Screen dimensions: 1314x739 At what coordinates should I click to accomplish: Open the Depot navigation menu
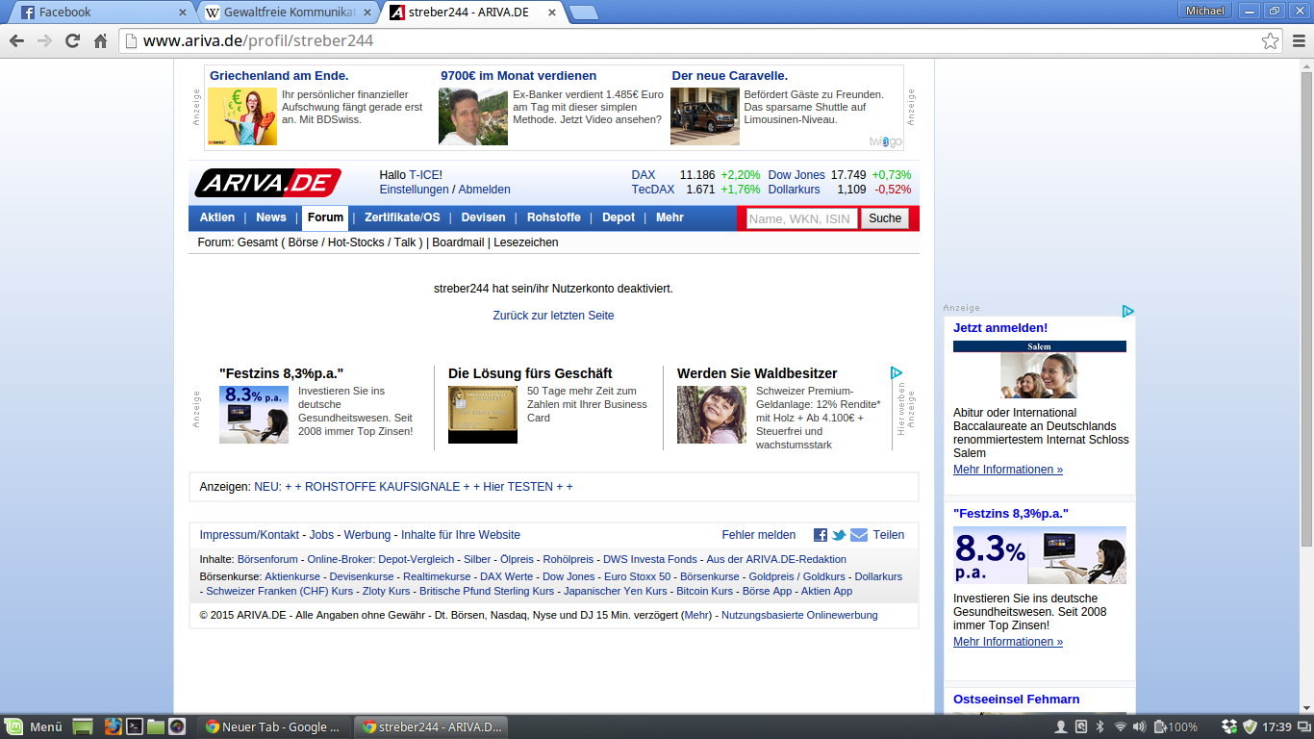(x=619, y=217)
